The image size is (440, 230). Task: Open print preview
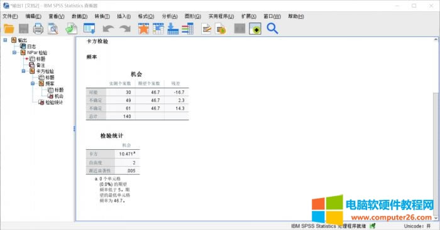coord(53,29)
